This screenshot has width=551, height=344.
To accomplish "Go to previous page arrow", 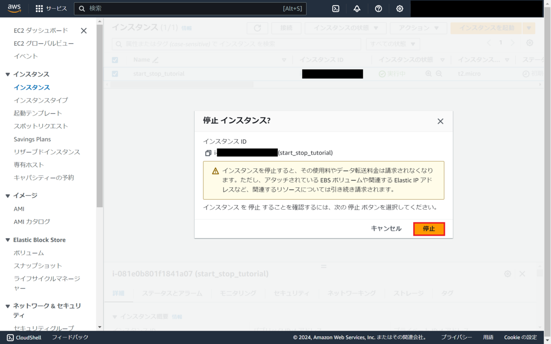I will (489, 43).
